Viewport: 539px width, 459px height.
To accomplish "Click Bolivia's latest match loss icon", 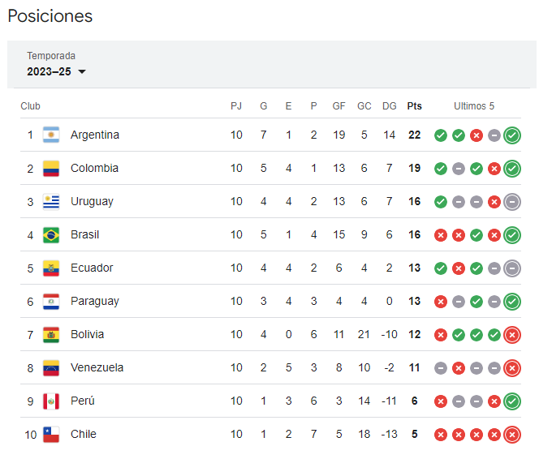I will point(511,334).
